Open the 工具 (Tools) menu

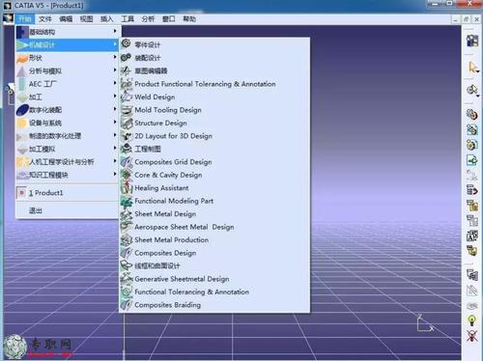click(x=128, y=19)
